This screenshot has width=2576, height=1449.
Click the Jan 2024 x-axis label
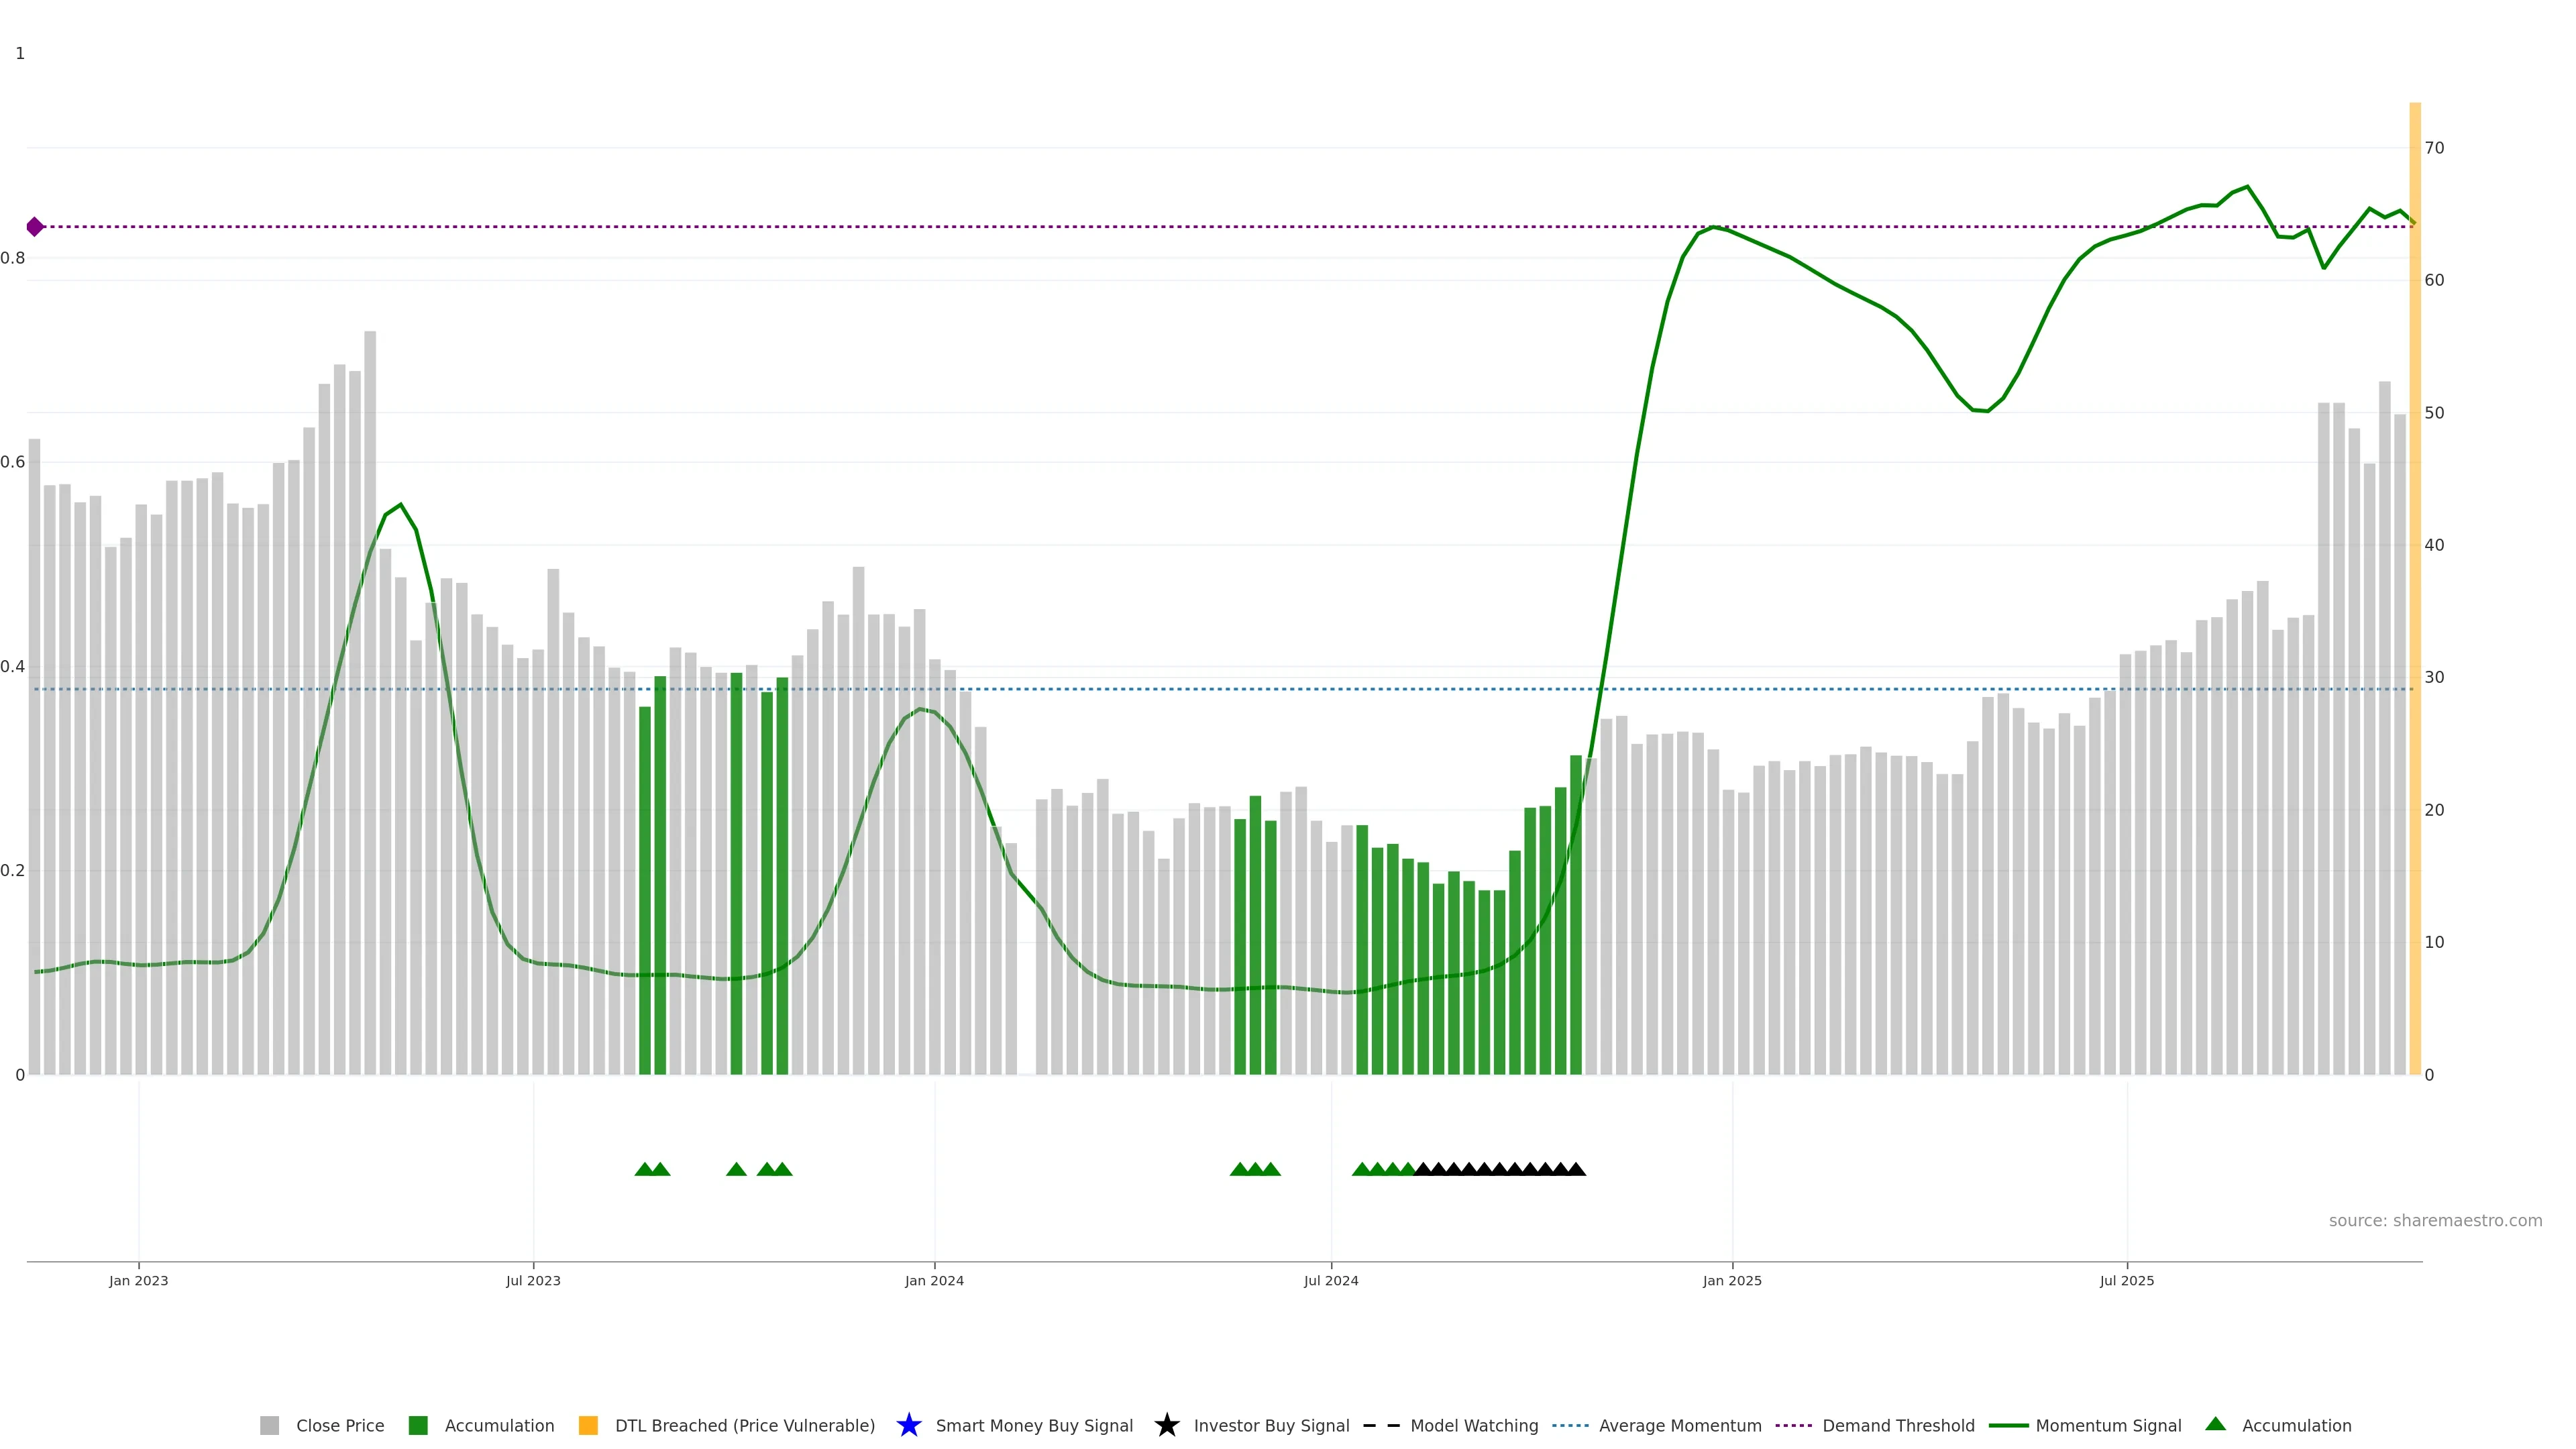tap(934, 1280)
